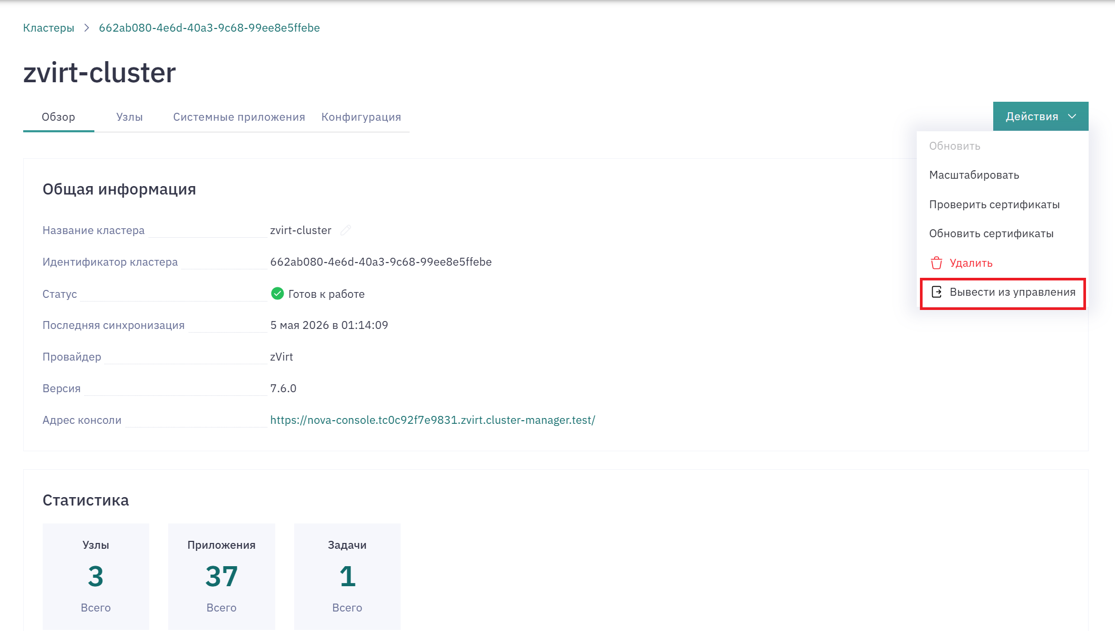Click the exit icon next to Вывести из управления

pos(936,292)
